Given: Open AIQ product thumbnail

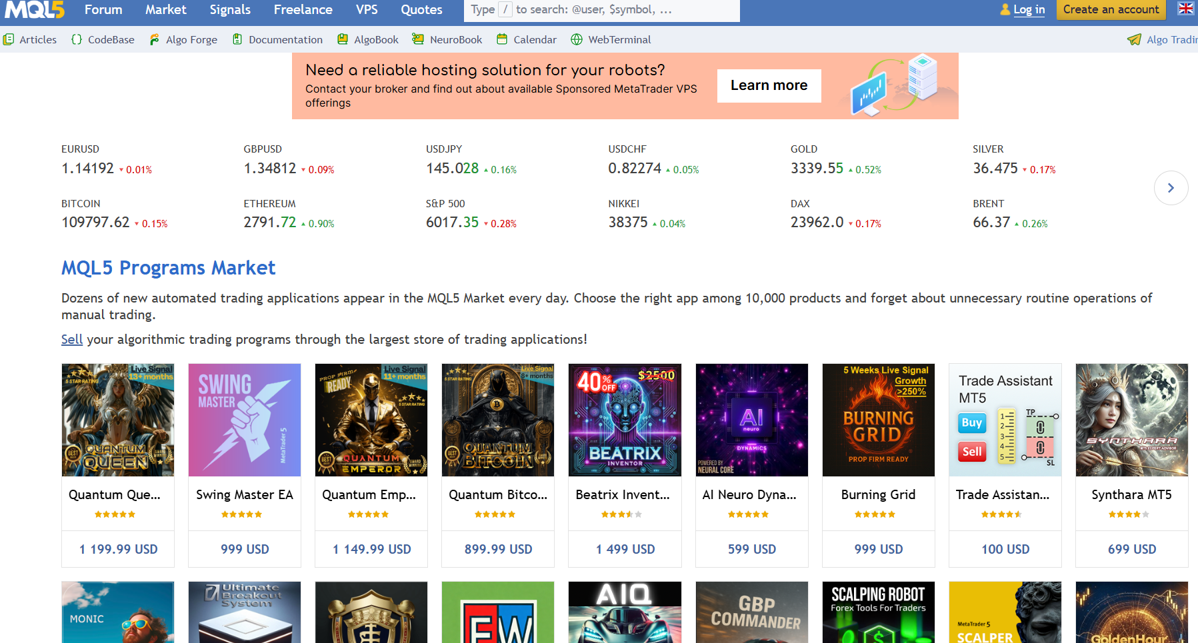Looking at the screenshot, I should coord(625,612).
